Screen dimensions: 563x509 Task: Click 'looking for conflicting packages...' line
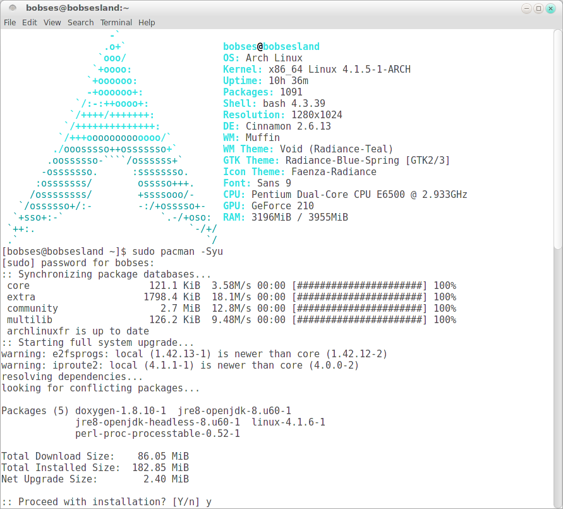[x=100, y=388]
